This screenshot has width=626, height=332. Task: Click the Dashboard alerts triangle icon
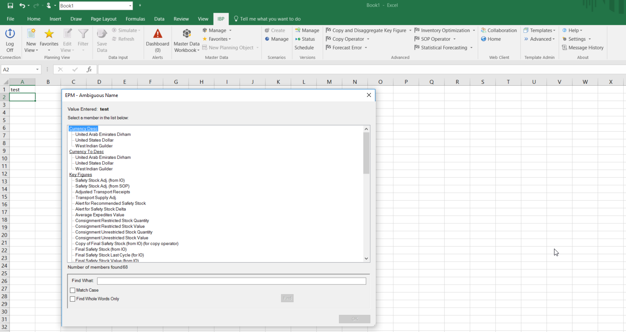(157, 34)
